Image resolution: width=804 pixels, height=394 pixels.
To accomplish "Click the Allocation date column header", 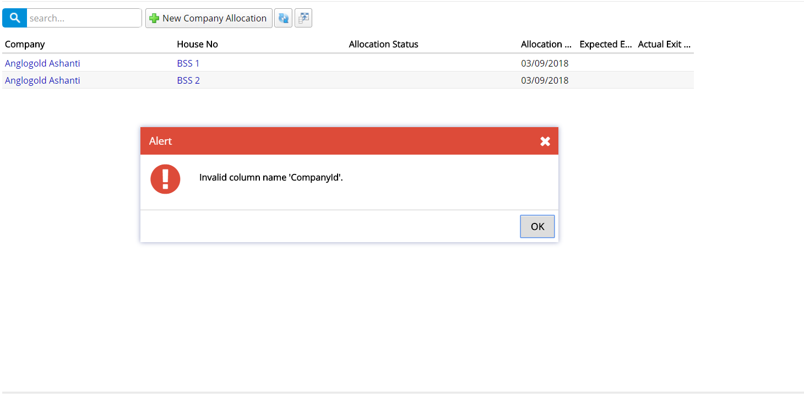I will (x=546, y=44).
